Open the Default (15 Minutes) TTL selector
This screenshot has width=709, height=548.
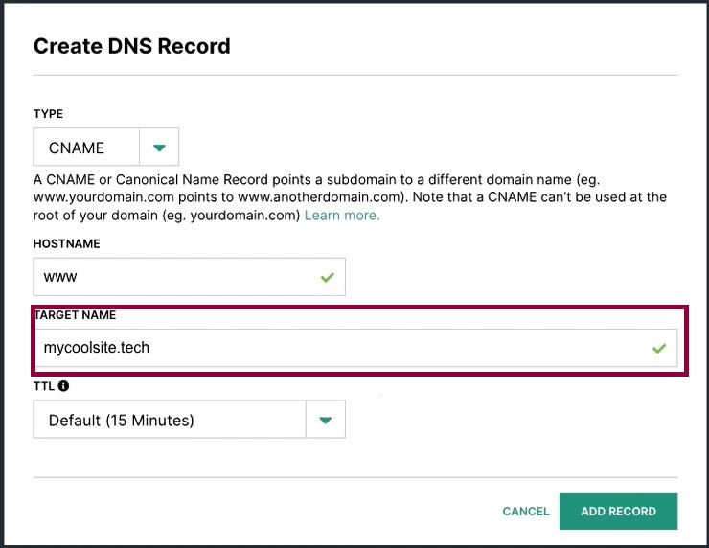point(190,420)
